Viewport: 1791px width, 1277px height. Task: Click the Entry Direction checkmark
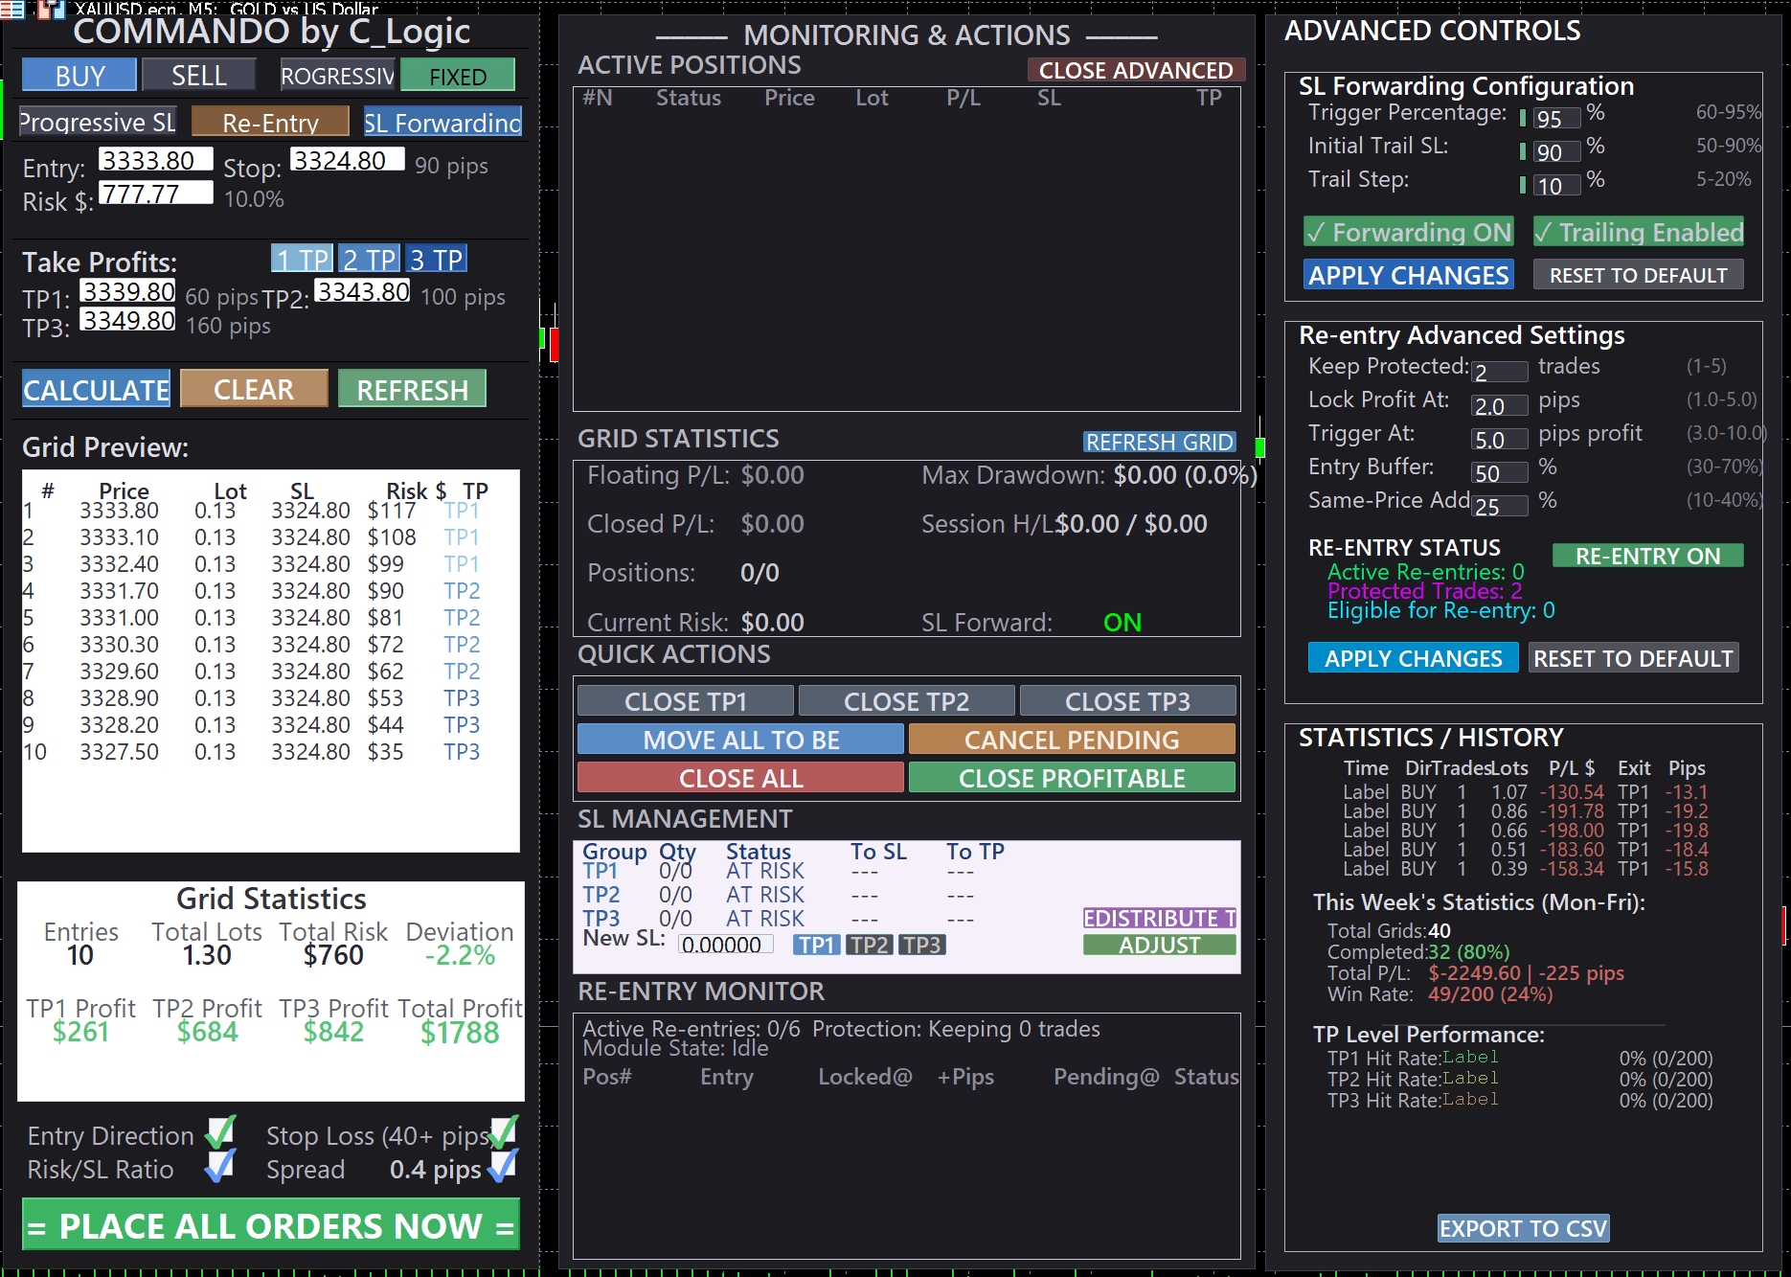(221, 1132)
